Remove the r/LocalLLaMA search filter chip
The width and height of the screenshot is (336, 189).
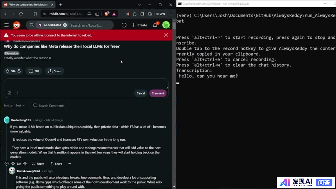coord(65,25)
